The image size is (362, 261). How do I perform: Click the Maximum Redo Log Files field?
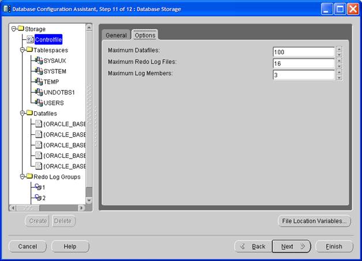click(304, 63)
